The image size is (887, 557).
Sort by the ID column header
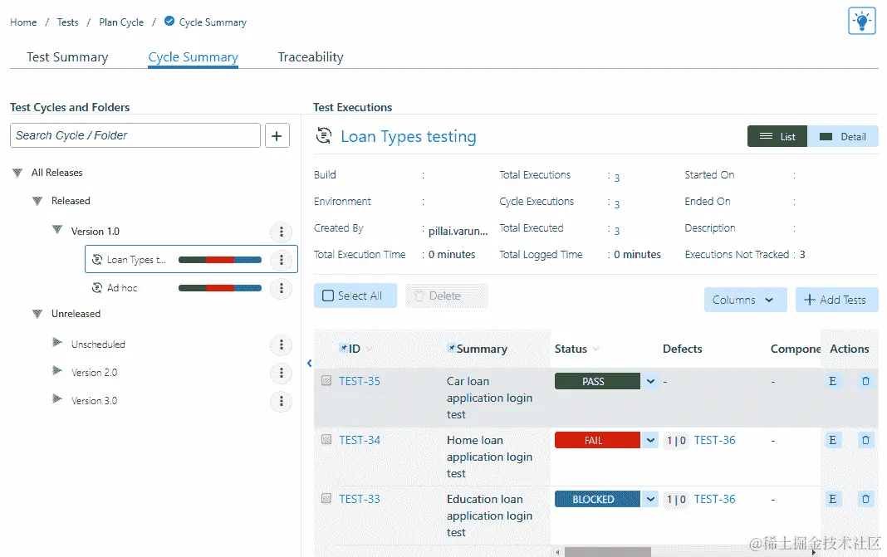[354, 349]
